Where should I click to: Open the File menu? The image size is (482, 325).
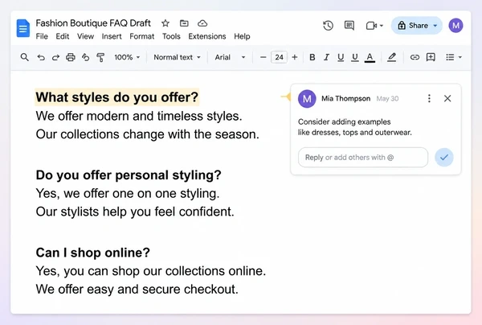[x=42, y=36]
